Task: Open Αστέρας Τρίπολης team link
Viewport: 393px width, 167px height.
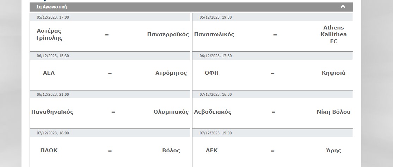Action: [x=49, y=34]
